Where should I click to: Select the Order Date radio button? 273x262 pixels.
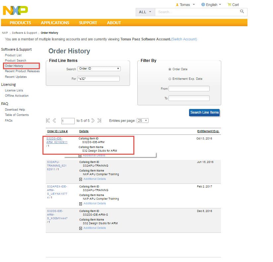[x=170, y=69]
